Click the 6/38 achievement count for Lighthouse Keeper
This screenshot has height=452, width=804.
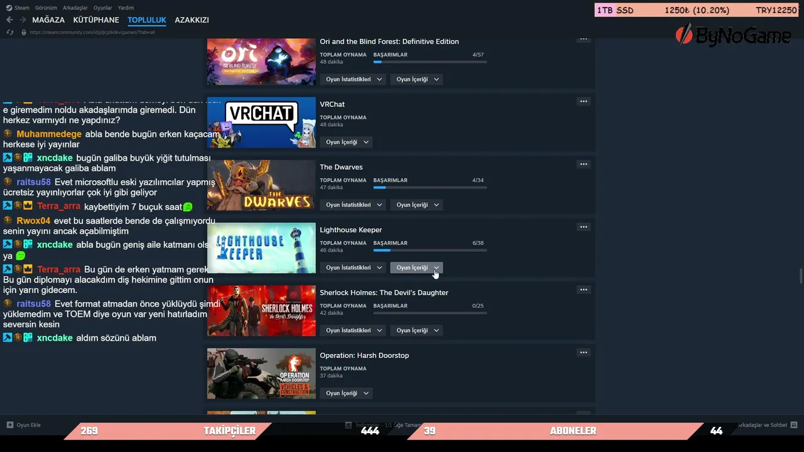tap(478, 243)
